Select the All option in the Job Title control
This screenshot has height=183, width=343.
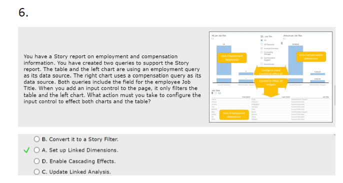261,40
